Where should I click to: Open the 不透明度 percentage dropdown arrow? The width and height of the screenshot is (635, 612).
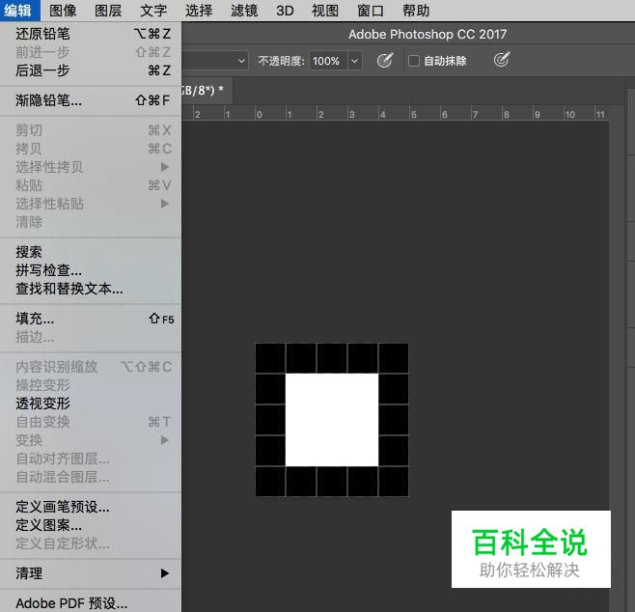(x=354, y=61)
